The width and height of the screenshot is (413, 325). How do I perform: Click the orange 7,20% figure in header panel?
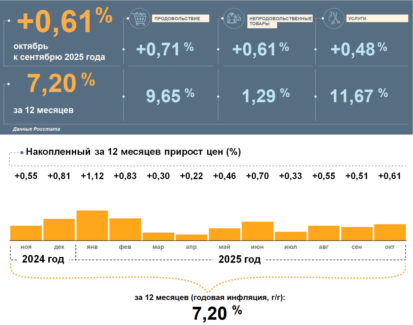coord(61,83)
